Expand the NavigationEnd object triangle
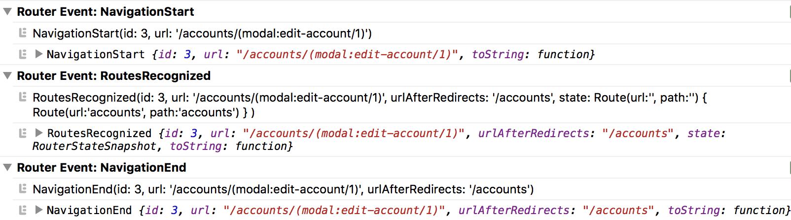This screenshot has height=220, width=791. (39, 210)
